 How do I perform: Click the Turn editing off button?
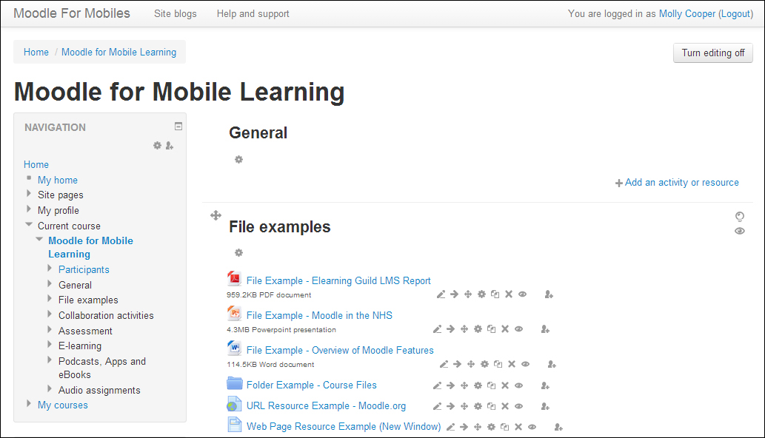(712, 53)
